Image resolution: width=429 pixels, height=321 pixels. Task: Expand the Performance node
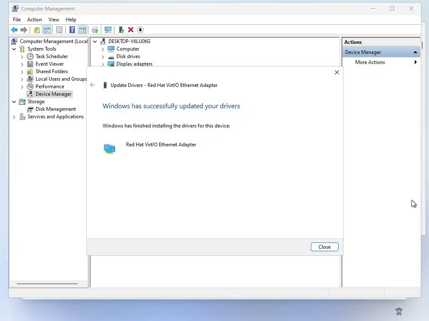point(22,87)
